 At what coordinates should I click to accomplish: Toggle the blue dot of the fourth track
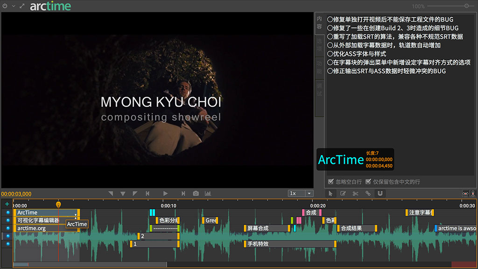[x=8, y=236]
